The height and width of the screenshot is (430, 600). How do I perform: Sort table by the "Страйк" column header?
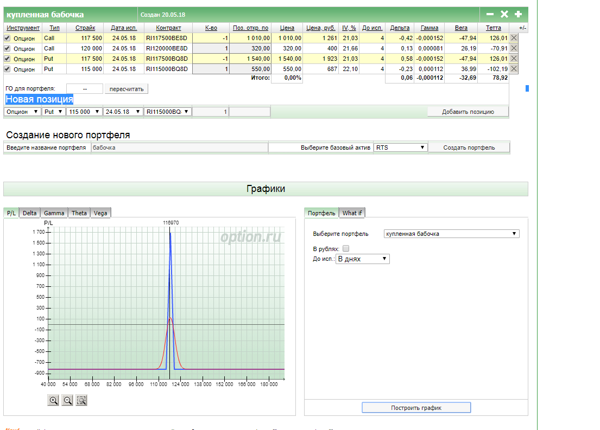pos(85,28)
